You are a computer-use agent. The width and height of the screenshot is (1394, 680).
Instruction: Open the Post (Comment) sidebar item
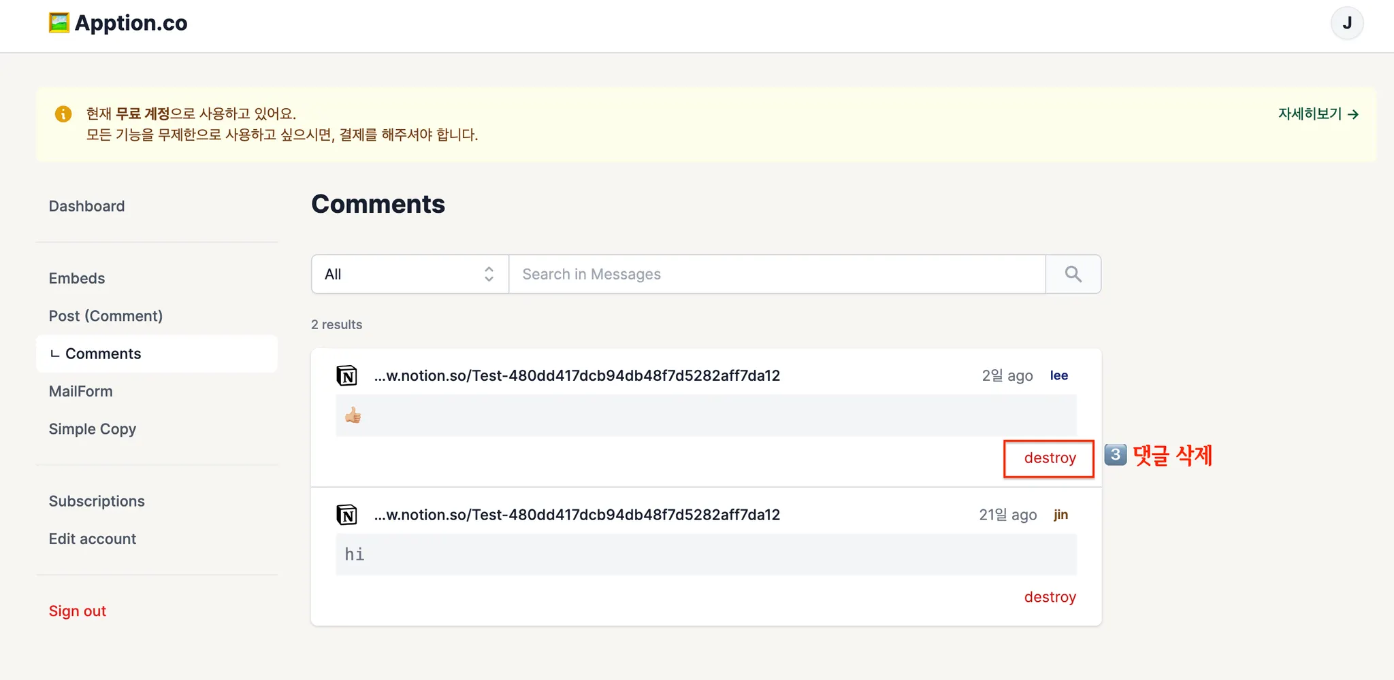pos(106,316)
